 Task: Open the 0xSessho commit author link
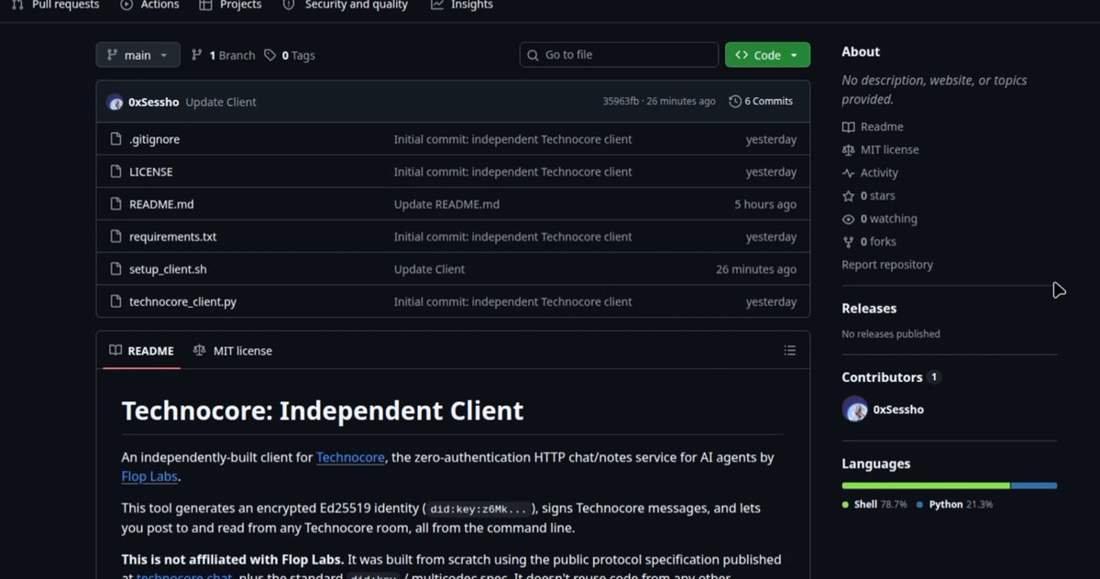[154, 102]
